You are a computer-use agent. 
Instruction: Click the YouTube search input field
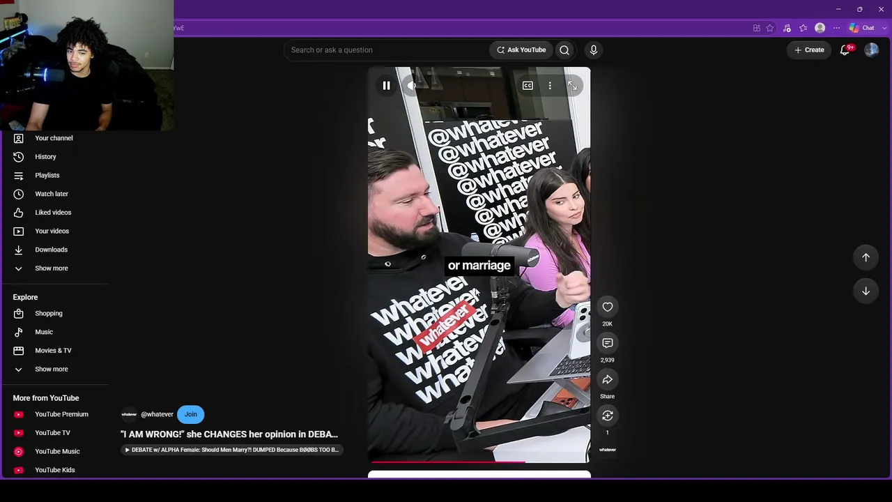click(387, 50)
